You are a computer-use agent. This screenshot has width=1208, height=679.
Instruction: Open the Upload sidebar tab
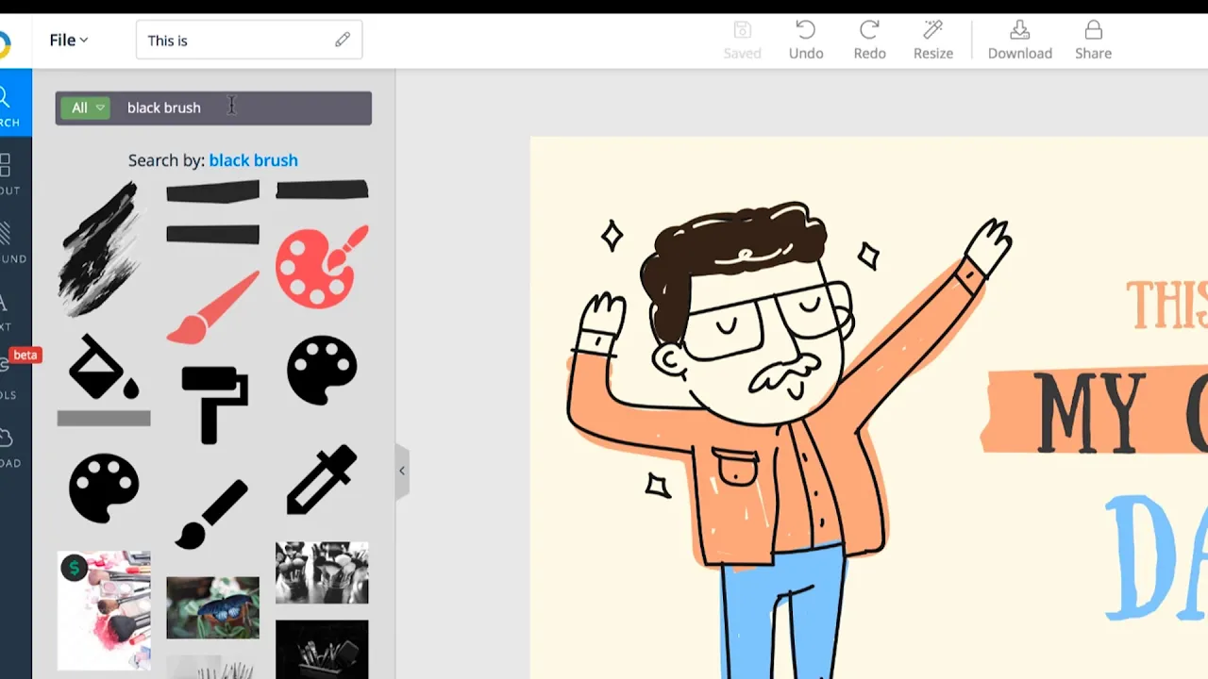(8, 445)
